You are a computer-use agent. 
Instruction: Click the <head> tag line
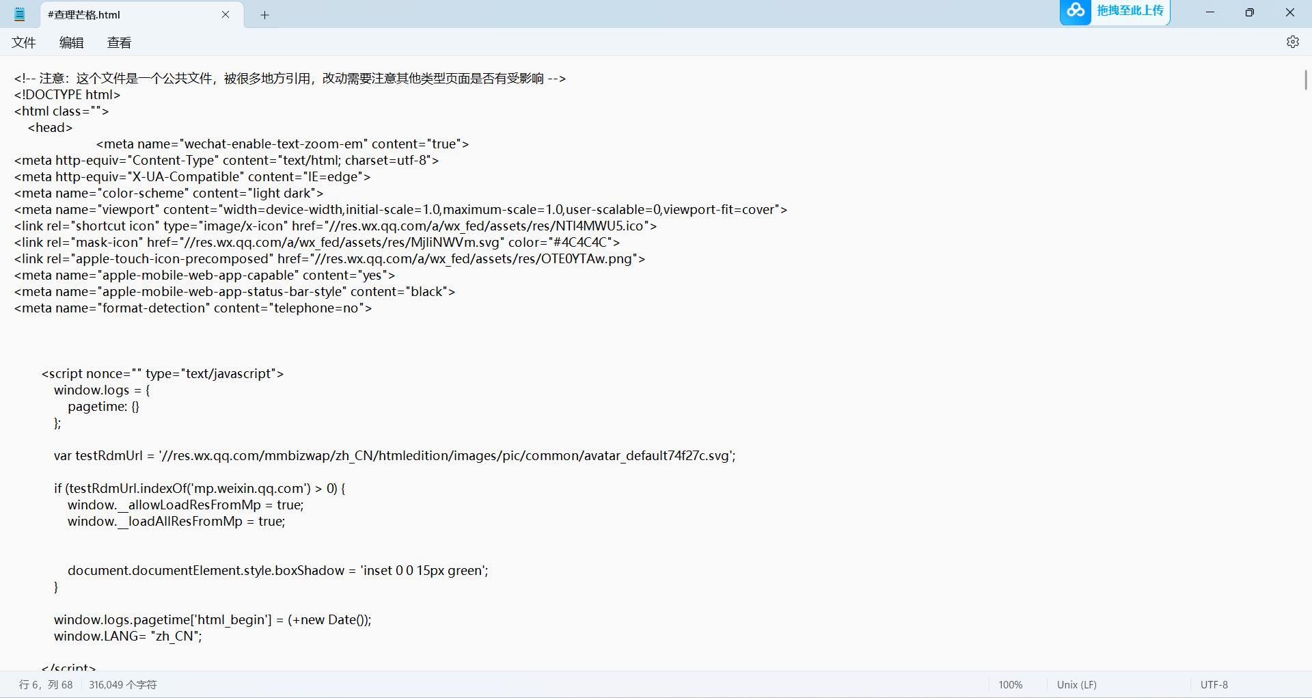[x=50, y=127]
